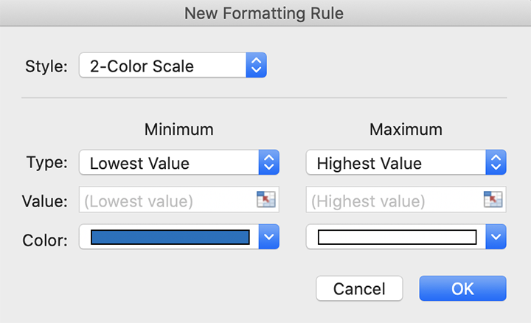Click the Maximum column heading
Image resolution: width=531 pixels, height=323 pixels.
coord(406,129)
